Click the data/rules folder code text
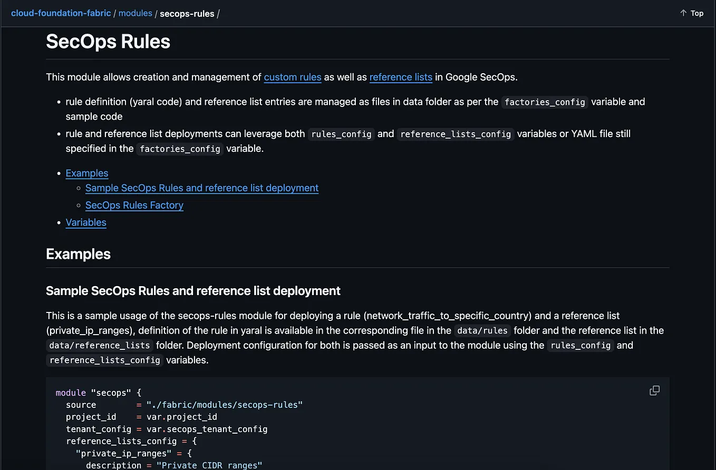 pyautogui.click(x=481, y=330)
